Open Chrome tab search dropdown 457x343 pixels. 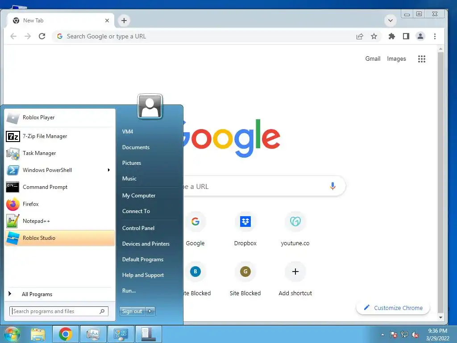coord(391,21)
